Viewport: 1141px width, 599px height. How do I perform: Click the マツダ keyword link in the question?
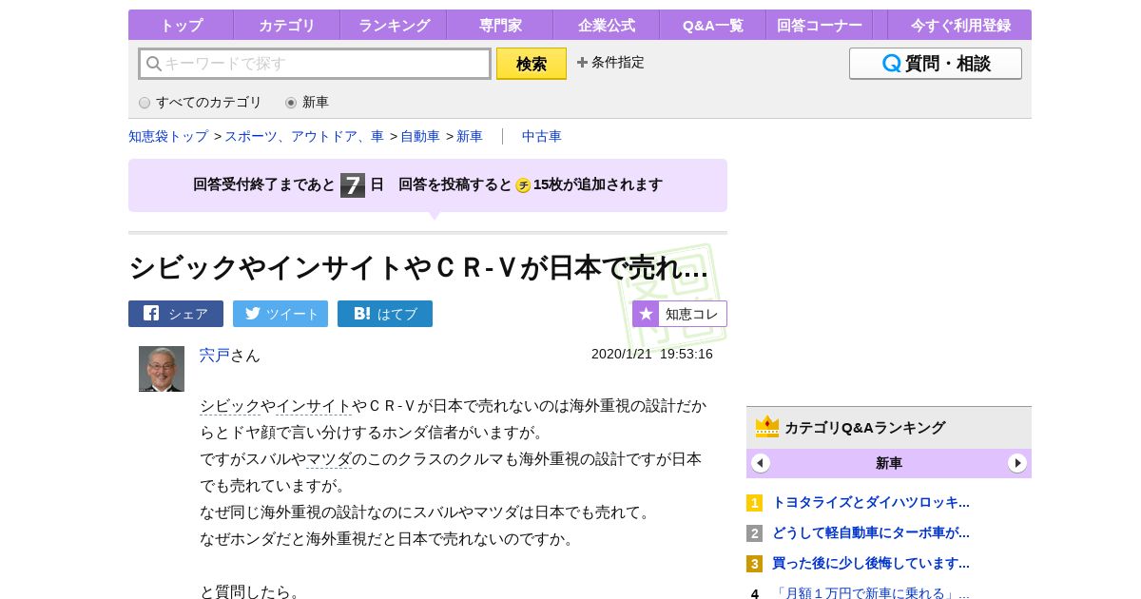pyautogui.click(x=329, y=459)
